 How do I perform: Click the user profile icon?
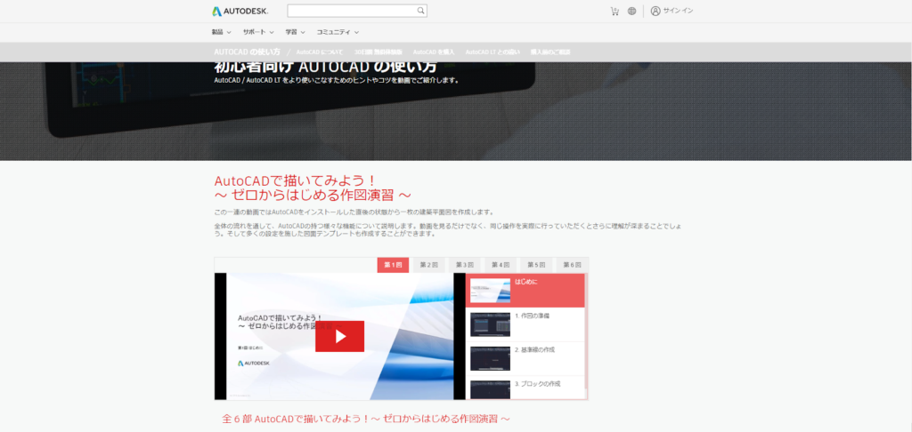click(655, 11)
